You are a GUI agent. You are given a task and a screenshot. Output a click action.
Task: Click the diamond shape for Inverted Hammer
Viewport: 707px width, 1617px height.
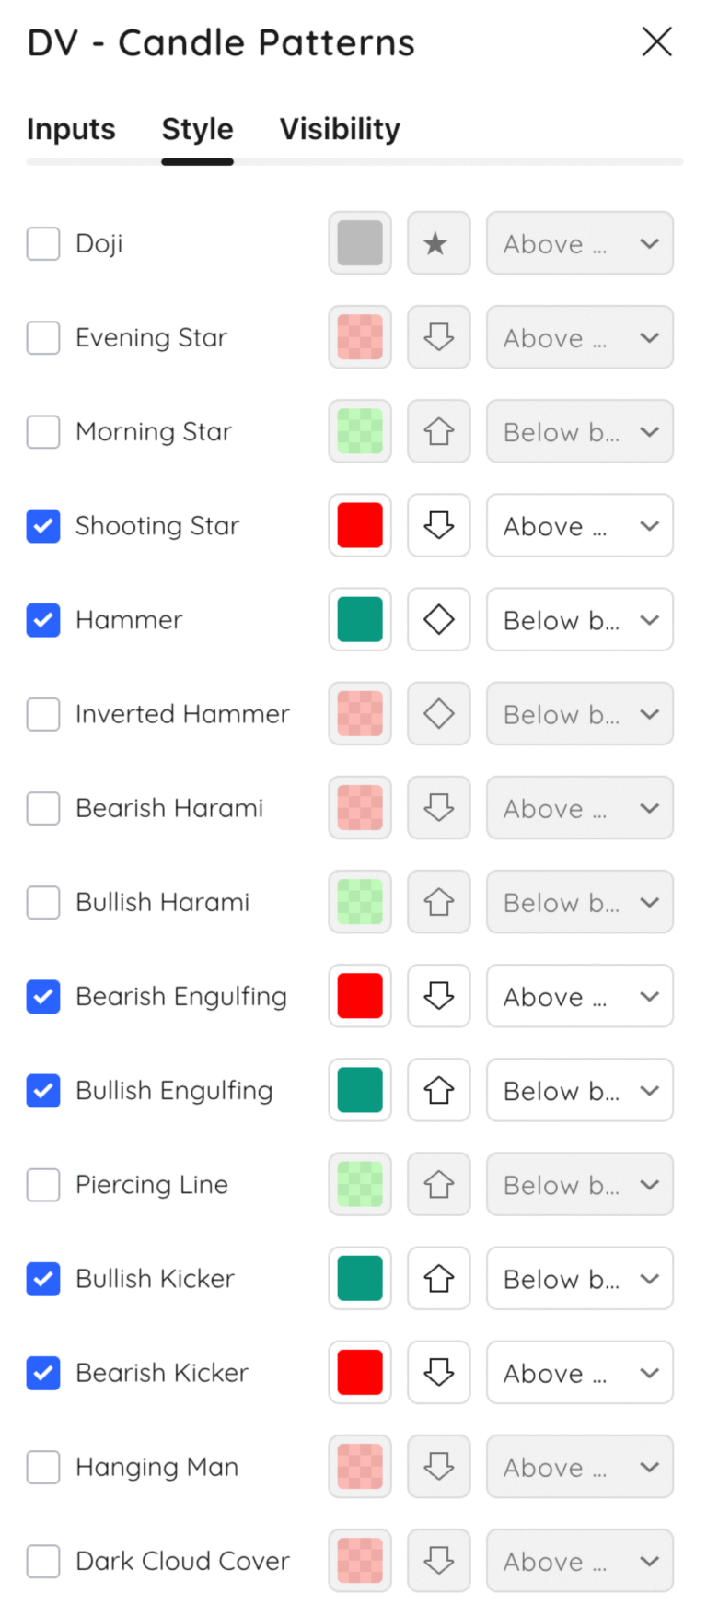pos(439,713)
